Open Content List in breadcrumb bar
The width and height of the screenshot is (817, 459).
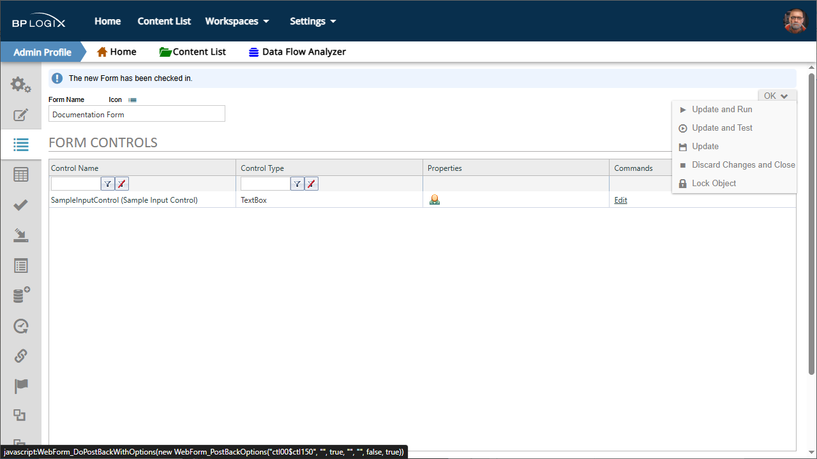(x=193, y=52)
